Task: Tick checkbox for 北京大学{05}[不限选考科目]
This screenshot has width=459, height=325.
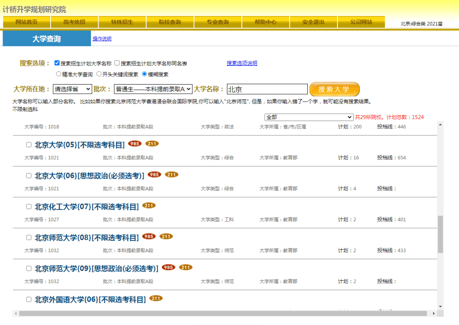Action: (x=29, y=145)
